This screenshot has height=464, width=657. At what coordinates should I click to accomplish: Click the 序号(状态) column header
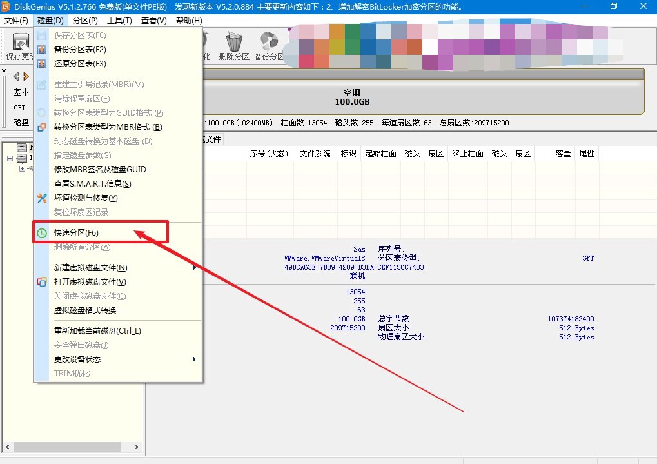coord(270,154)
